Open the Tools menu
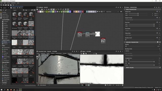 tap(8, 3)
